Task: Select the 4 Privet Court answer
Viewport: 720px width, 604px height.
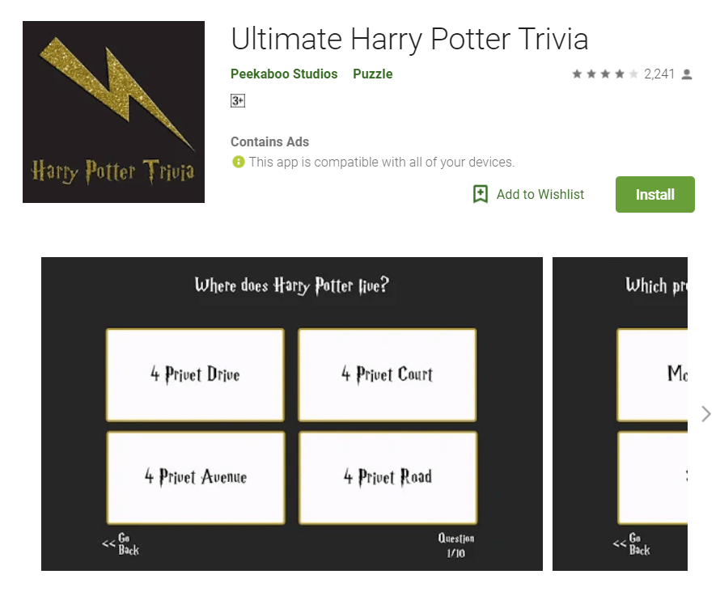Action: 387,375
